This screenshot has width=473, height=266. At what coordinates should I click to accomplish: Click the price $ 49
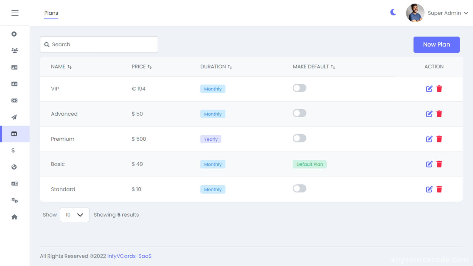coord(137,164)
